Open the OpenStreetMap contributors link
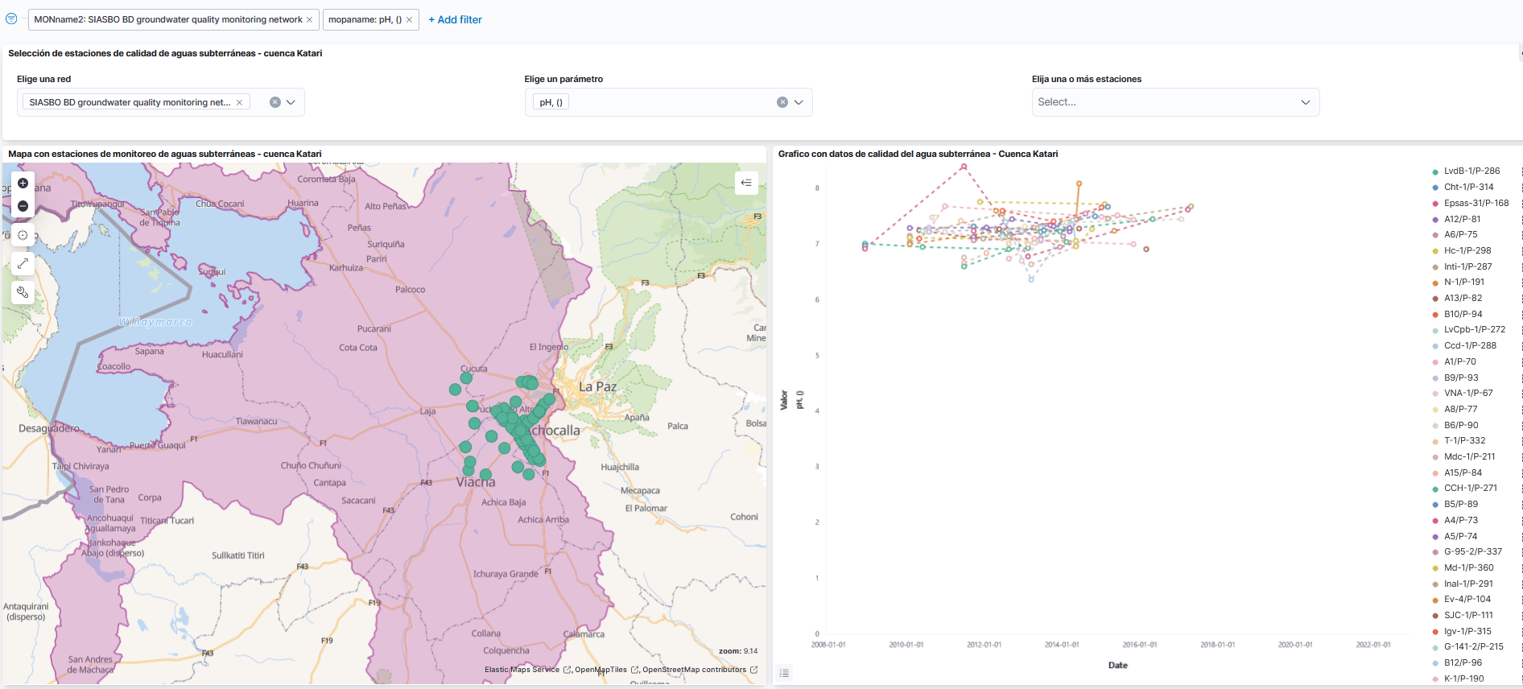This screenshot has height=689, width=1523. 694,670
